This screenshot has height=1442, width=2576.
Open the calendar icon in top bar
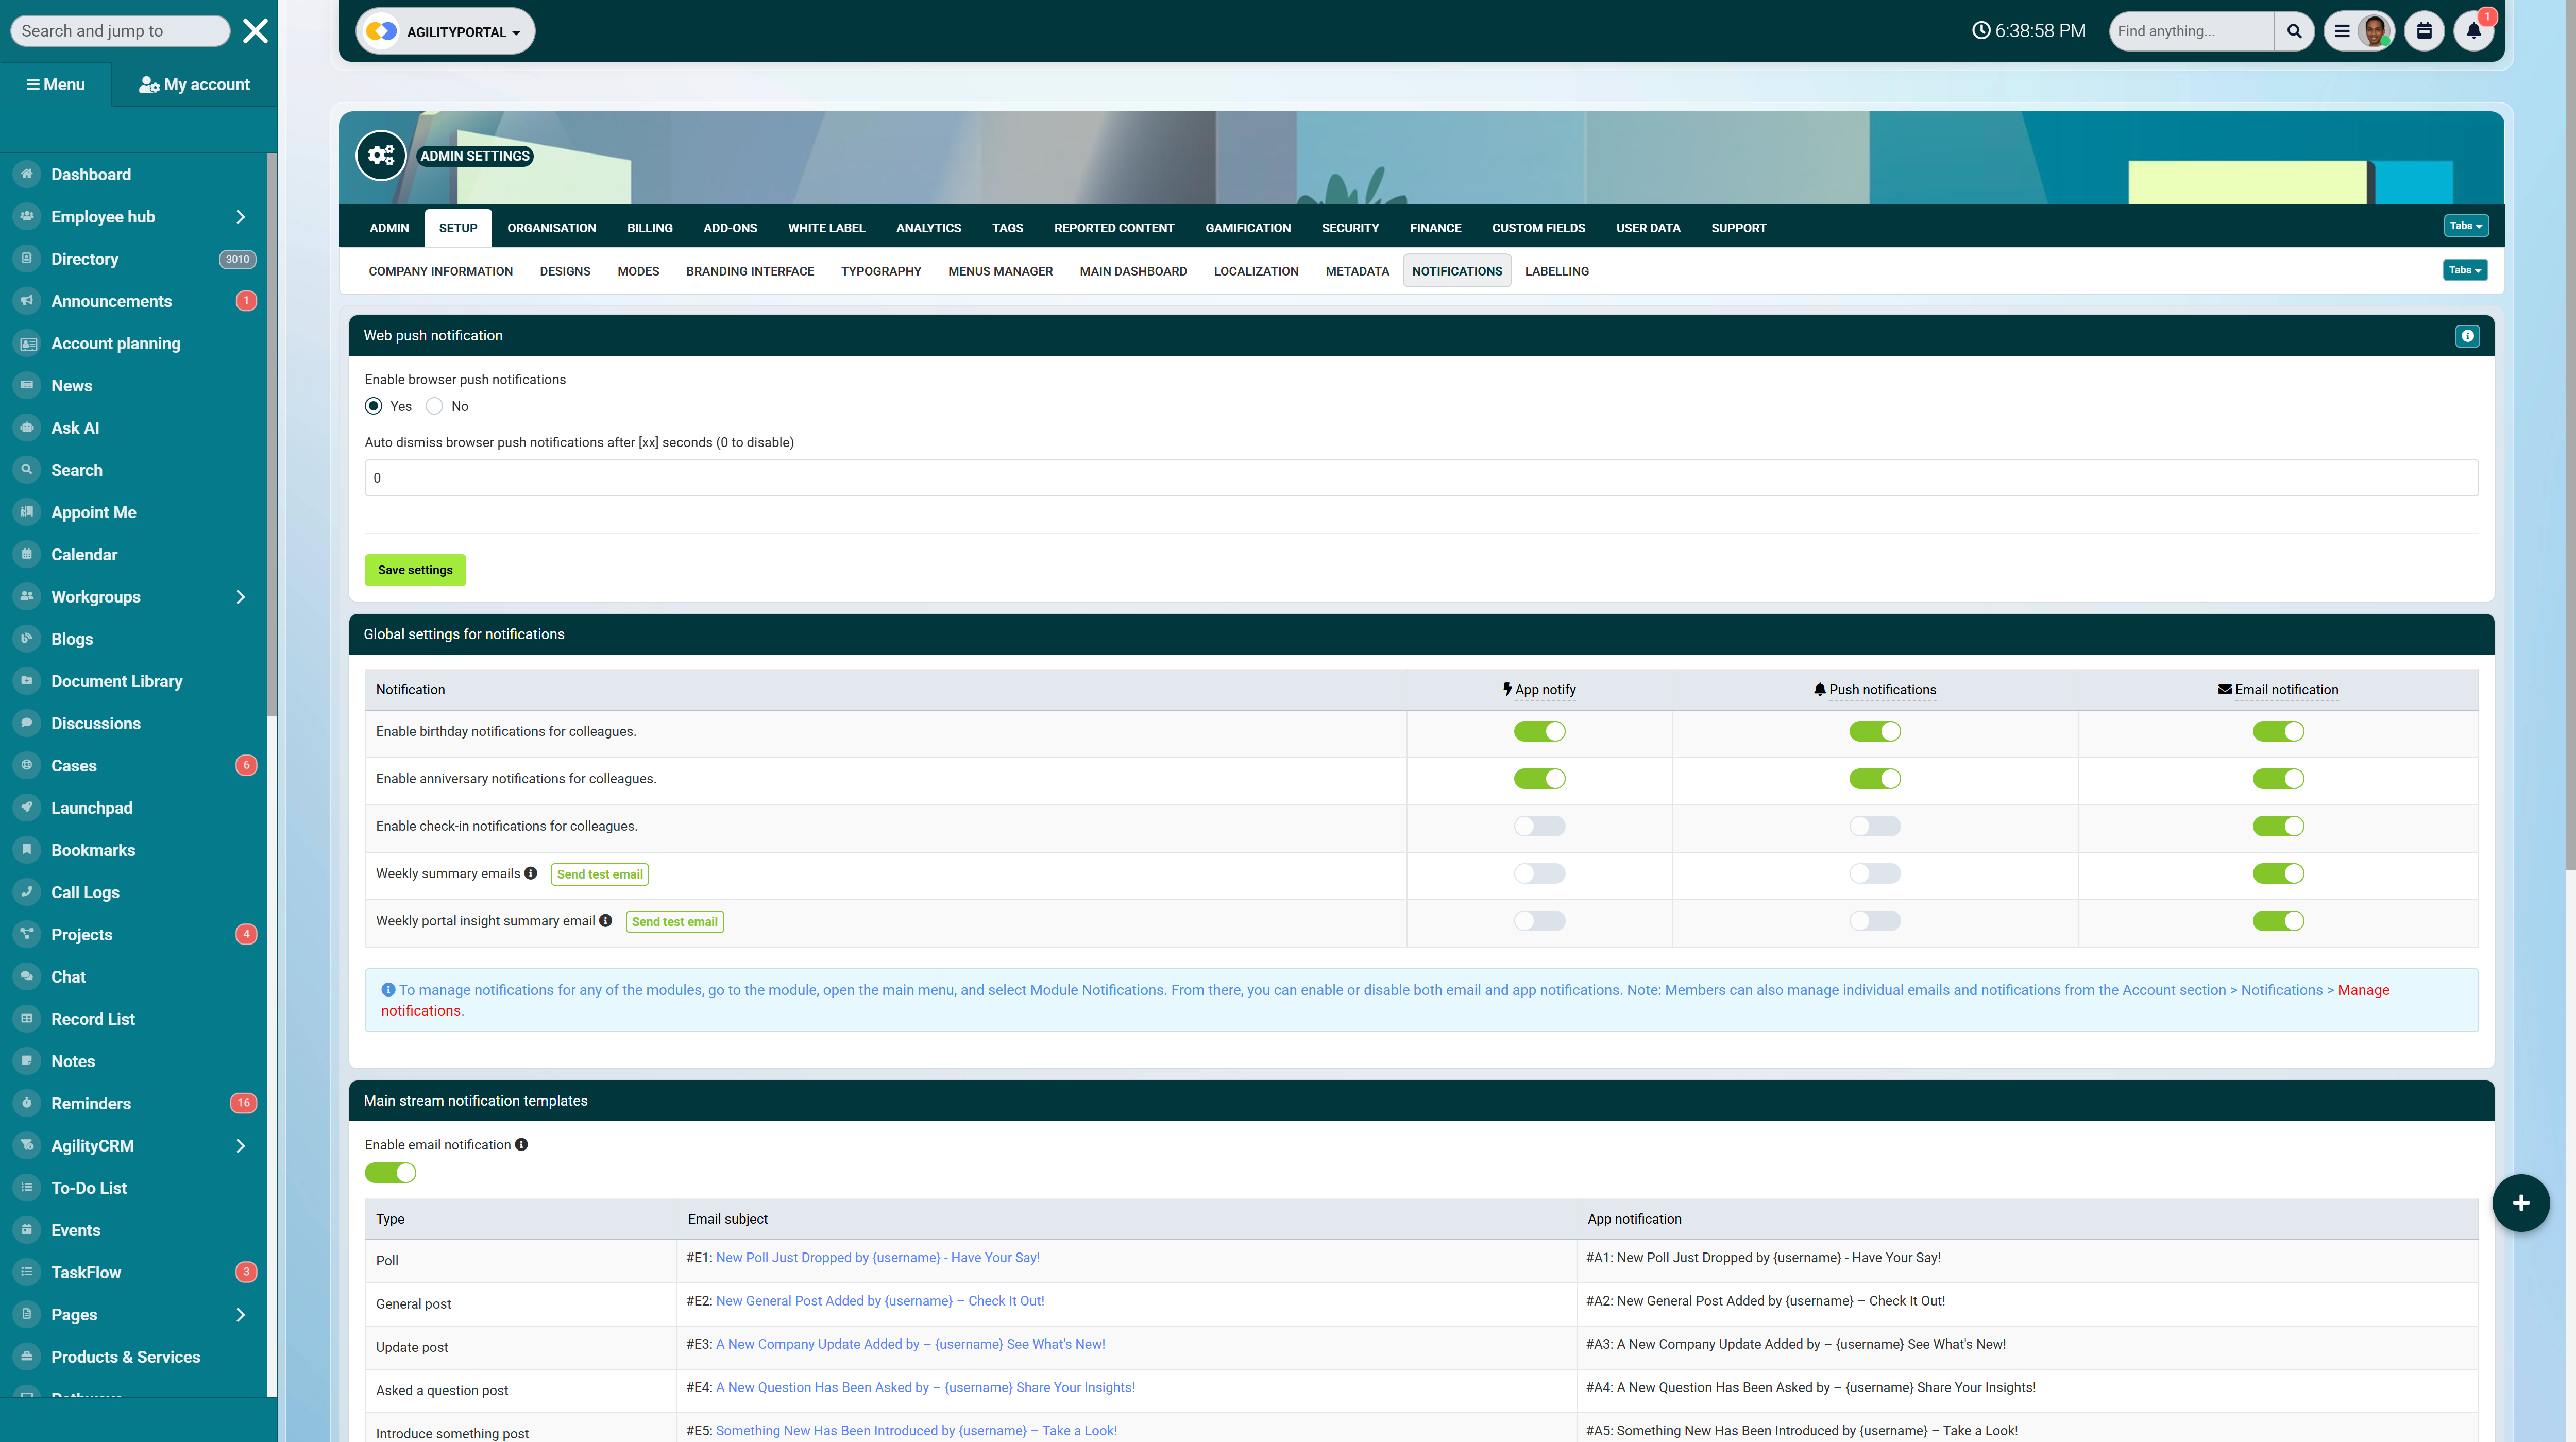pyautogui.click(x=2424, y=31)
